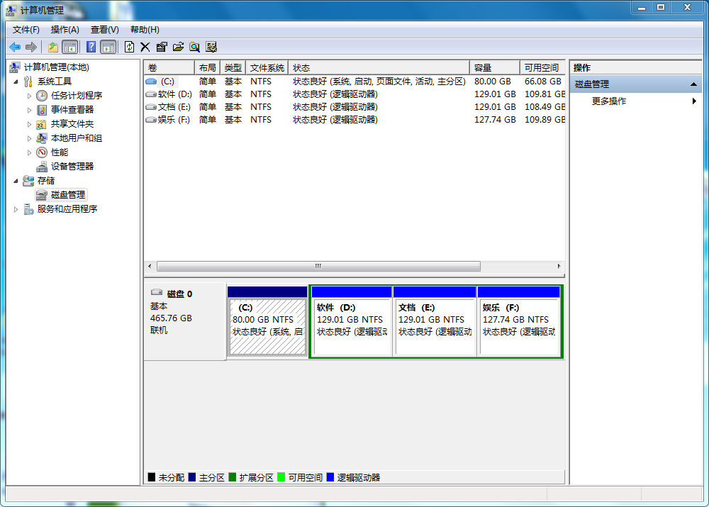The image size is (709, 507).
Task: Select 设备管理器 in the tree
Action: (x=72, y=167)
